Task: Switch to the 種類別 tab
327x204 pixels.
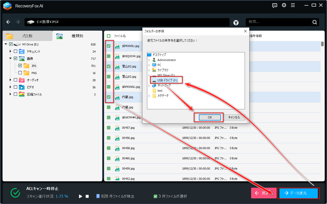Action: coord(77,36)
